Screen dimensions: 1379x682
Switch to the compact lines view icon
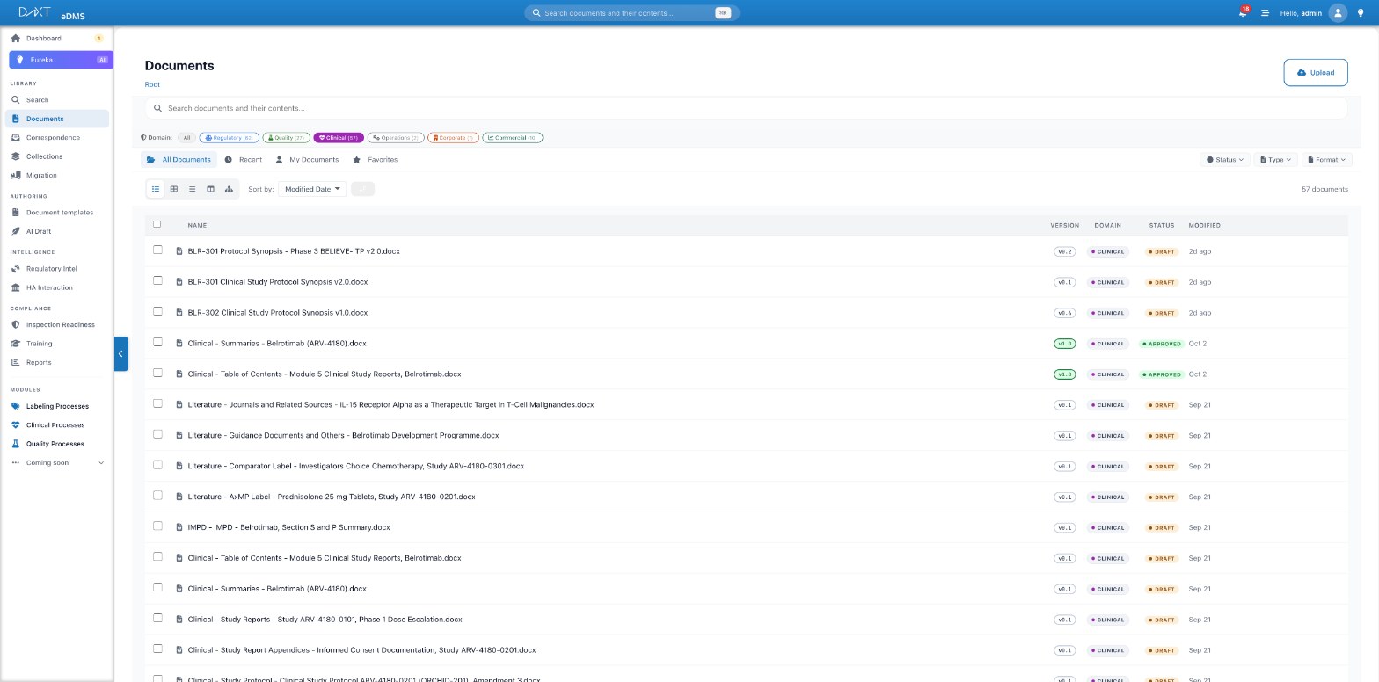click(192, 189)
